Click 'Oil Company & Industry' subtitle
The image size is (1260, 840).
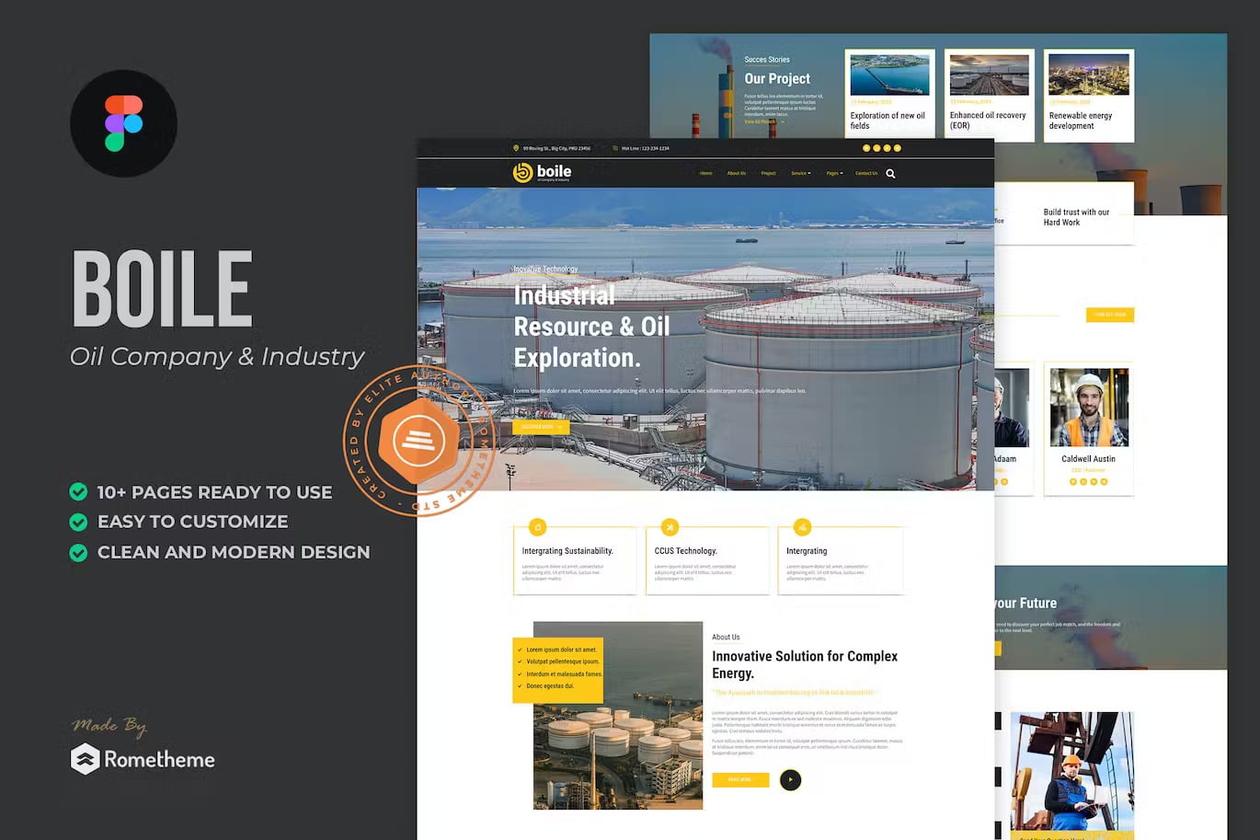coord(217,357)
